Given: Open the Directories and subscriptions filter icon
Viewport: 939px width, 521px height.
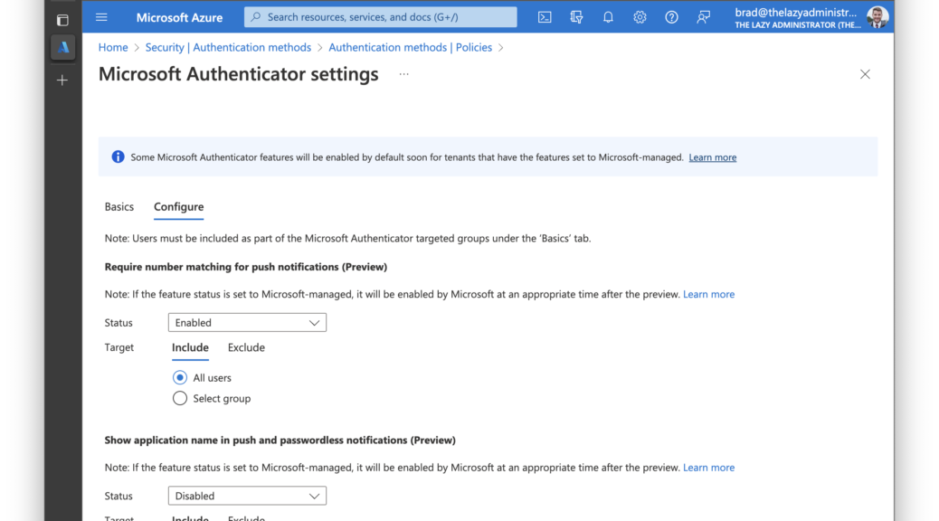Looking at the screenshot, I should click(x=576, y=17).
